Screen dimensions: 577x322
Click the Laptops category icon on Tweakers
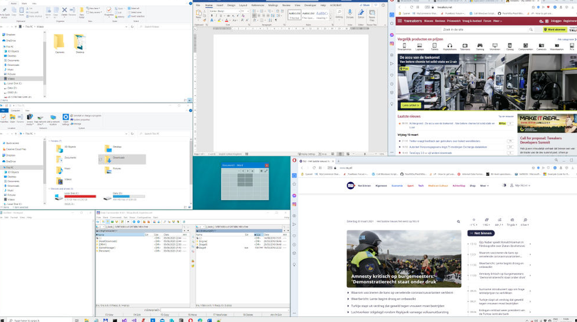point(419,46)
